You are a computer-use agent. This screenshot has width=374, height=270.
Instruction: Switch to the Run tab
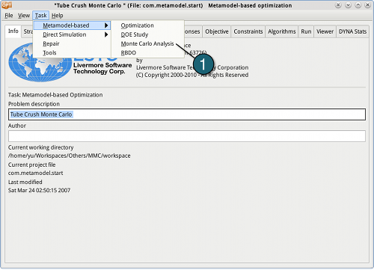(x=306, y=31)
